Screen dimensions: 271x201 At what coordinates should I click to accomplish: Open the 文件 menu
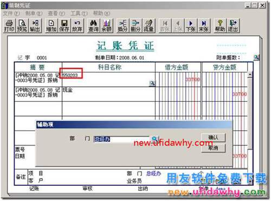[x=11, y=14]
